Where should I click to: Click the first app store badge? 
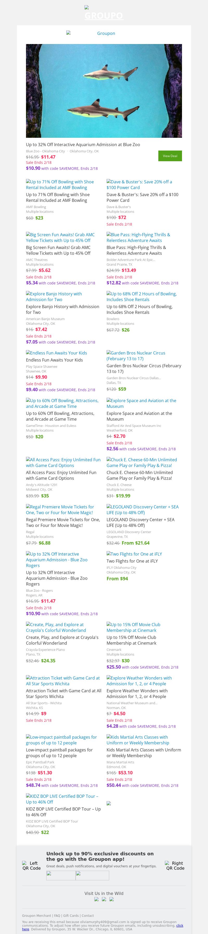61,875
